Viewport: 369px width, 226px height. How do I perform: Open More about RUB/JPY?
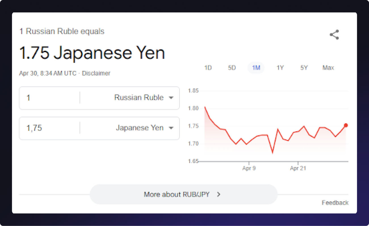click(183, 194)
